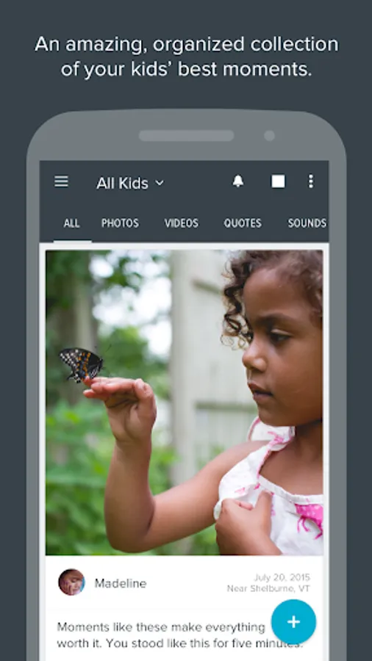
Task: Open the butterfly photo of the girl
Action: click(185, 402)
